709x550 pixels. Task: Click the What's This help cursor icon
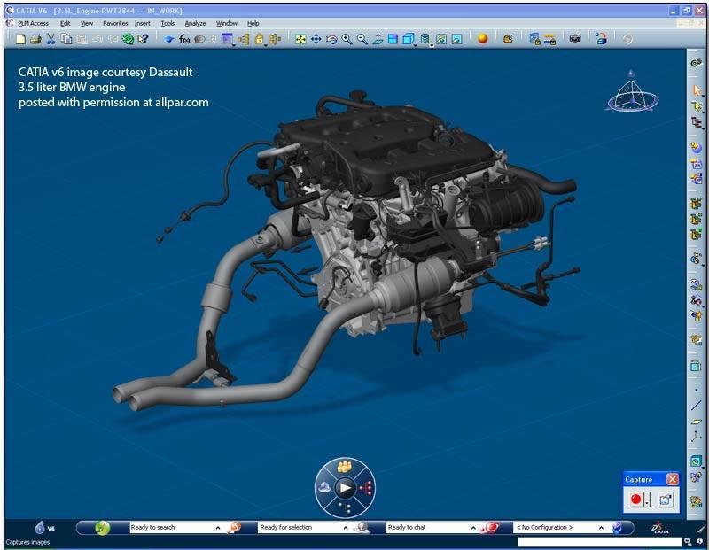tap(143, 39)
